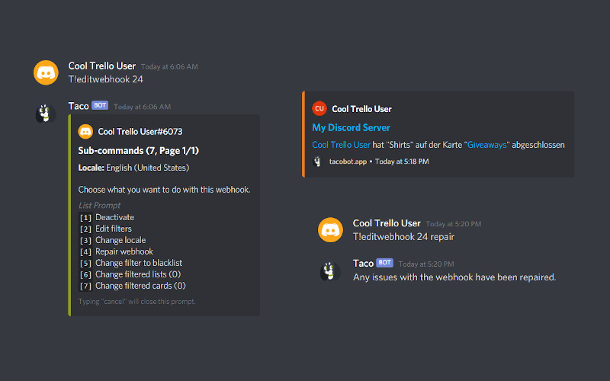Follow the Giveaways card link

pos(487,144)
